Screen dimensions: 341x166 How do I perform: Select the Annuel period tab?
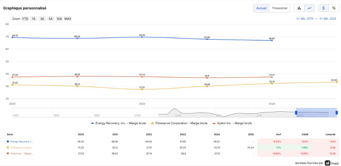pos(261,8)
